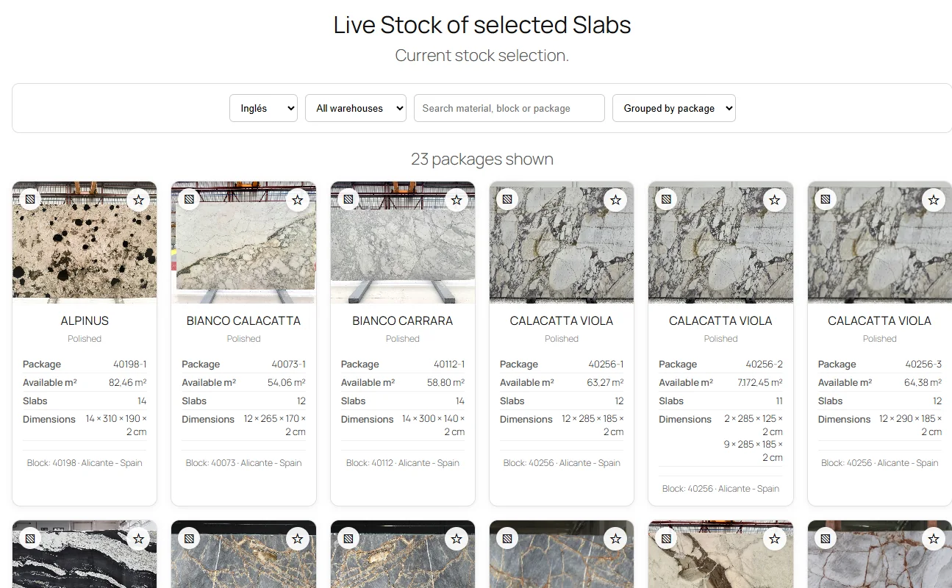Click the '58,80 m²' available area value

coord(446,383)
